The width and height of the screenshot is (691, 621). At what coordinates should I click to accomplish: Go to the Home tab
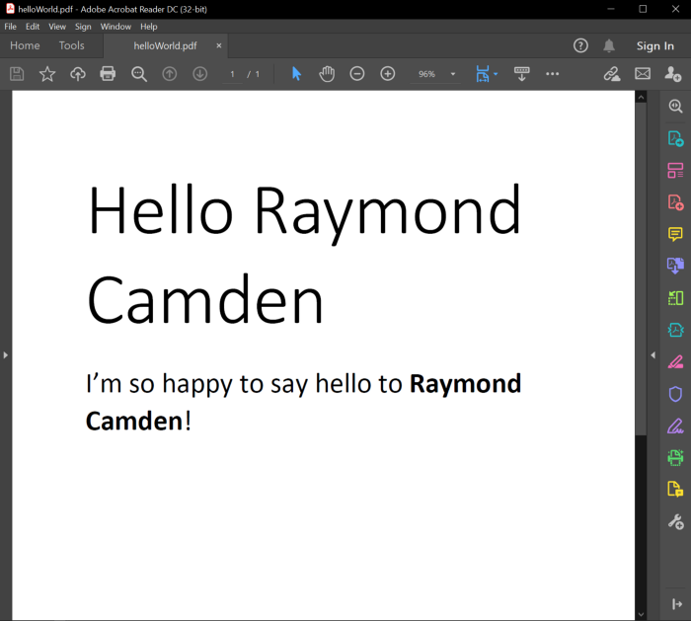[25, 45]
